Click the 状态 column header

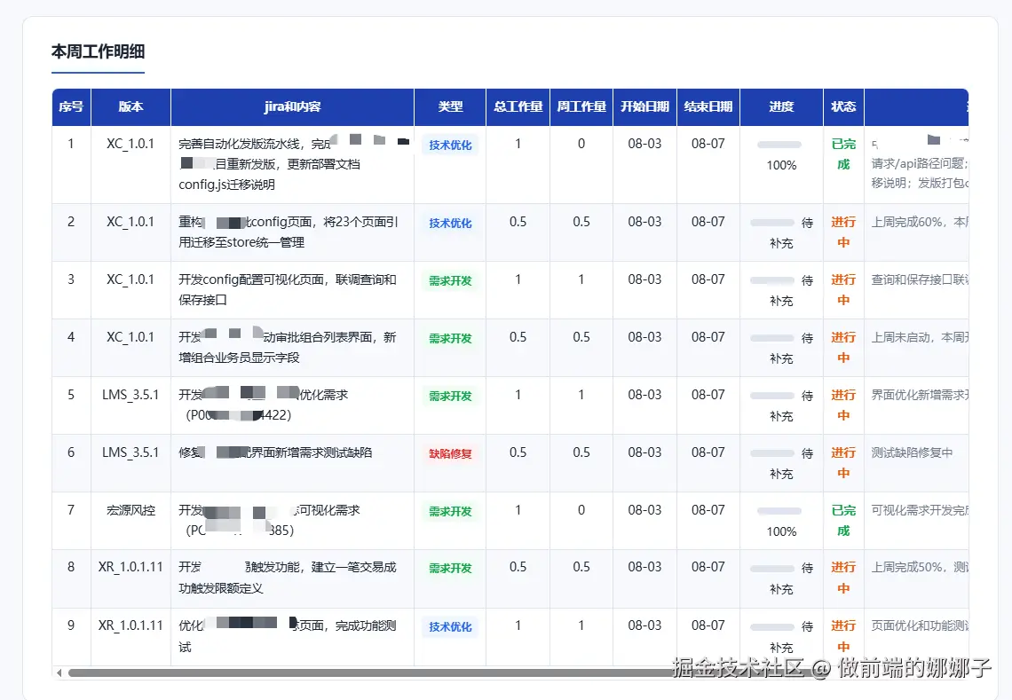coord(843,106)
